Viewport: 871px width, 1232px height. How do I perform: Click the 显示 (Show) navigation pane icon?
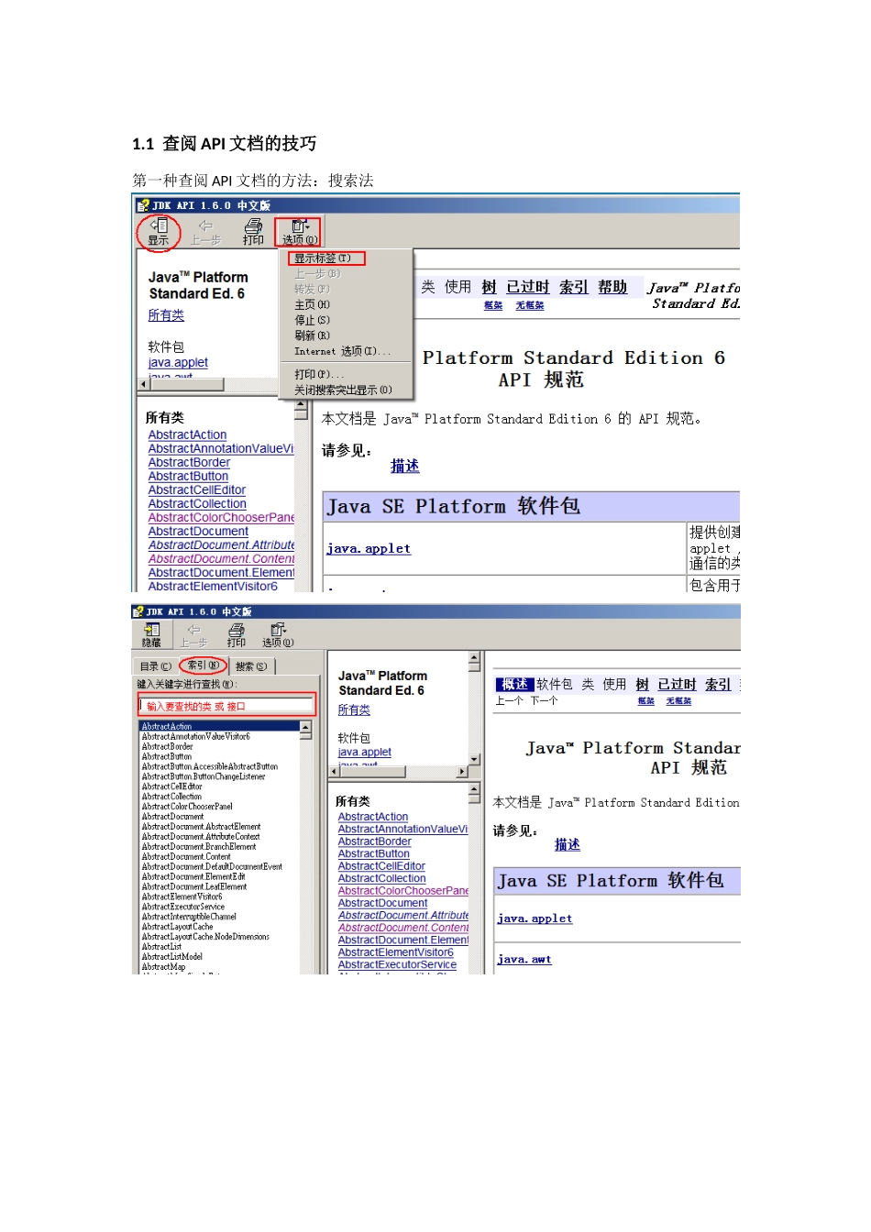tap(158, 230)
